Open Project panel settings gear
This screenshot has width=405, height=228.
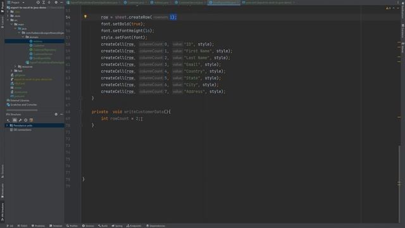pos(56,3)
